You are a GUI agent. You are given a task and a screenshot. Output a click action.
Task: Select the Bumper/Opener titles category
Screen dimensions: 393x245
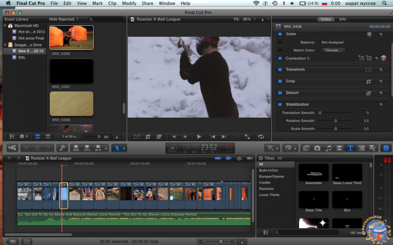(x=272, y=176)
